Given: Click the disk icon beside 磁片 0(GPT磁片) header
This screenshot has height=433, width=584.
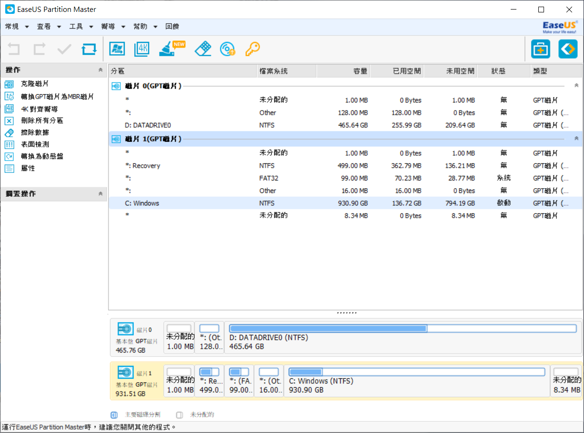Looking at the screenshot, I should (x=117, y=86).
